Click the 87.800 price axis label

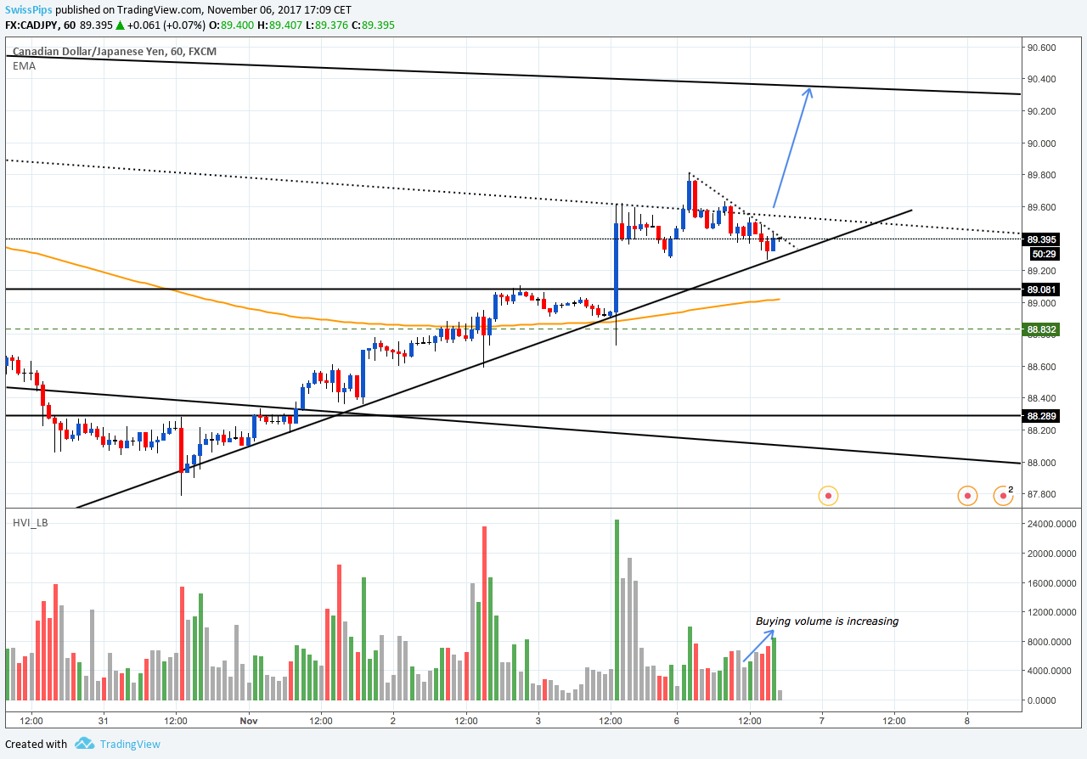[x=1041, y=494]
